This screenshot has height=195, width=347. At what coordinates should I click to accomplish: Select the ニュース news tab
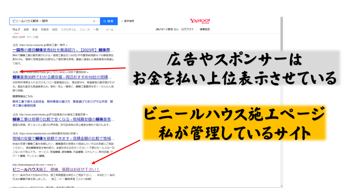84,29
